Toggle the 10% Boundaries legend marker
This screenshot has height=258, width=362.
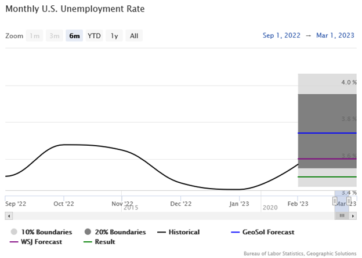pyautogui.click(x=14, y=232)
